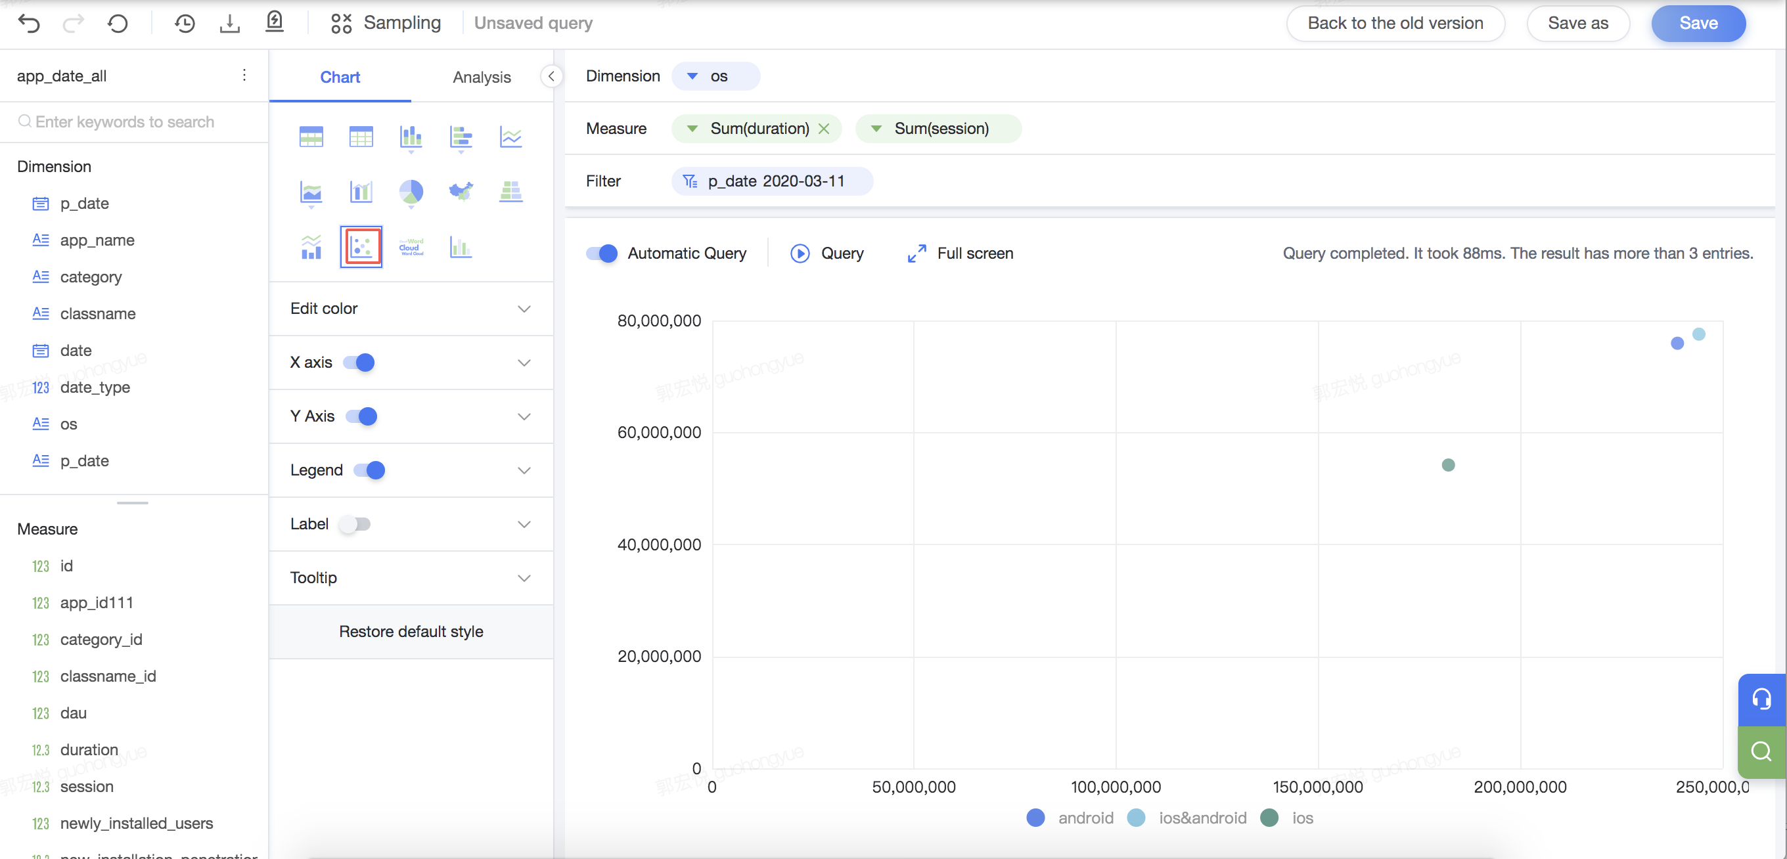Select the stacked column chart type
Image resolution: width=1787 pixels, height=859 pixels.
(411, 138)
